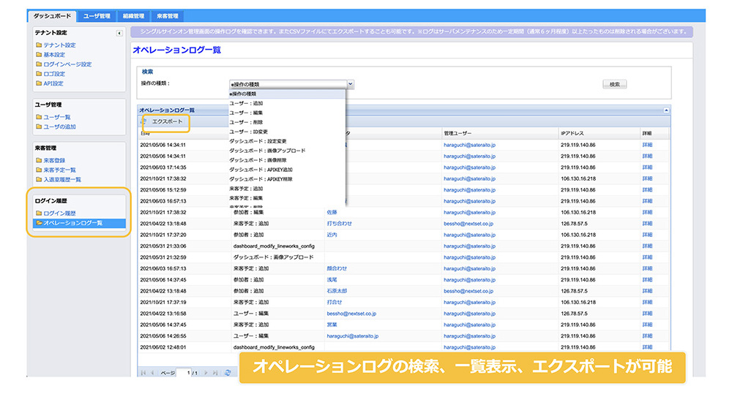Click target link 浅尾
Screen dimensions: 732x397
[332, 280]
